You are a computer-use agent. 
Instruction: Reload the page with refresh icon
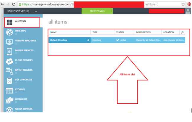[14, 4]
